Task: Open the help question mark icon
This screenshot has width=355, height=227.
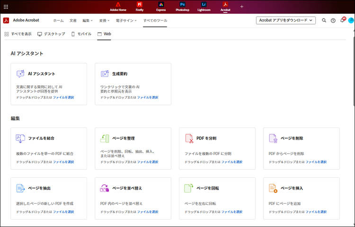Action: click(333, 21)
